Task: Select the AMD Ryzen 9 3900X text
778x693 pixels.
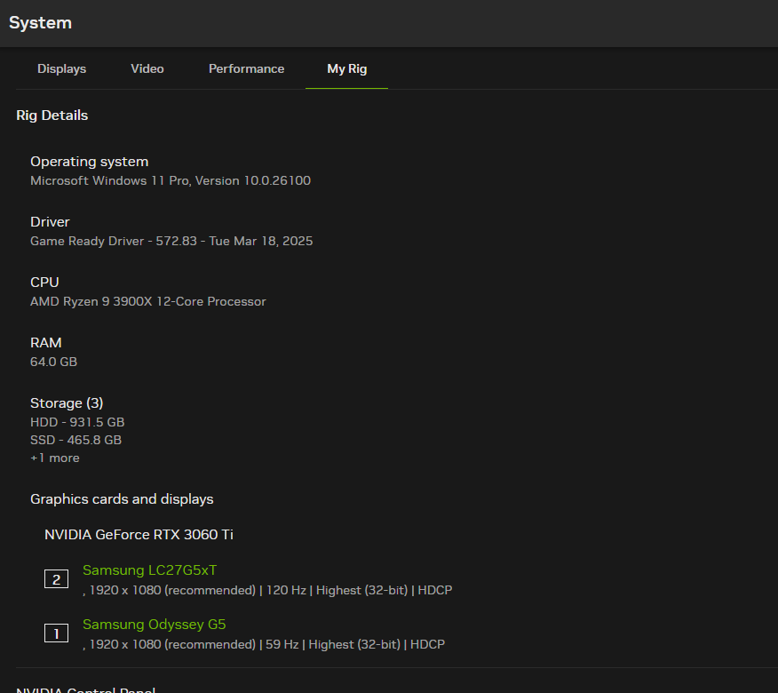Action: point(148,301)
